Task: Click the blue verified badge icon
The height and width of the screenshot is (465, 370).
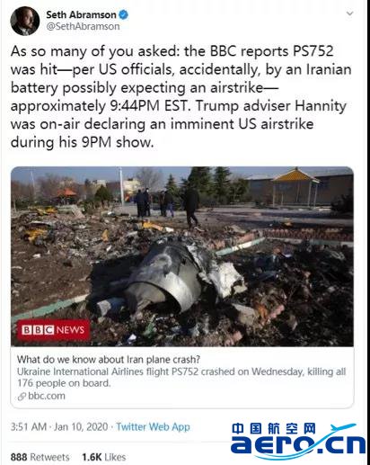Action: pyautogui.click(x=123, y=14)
